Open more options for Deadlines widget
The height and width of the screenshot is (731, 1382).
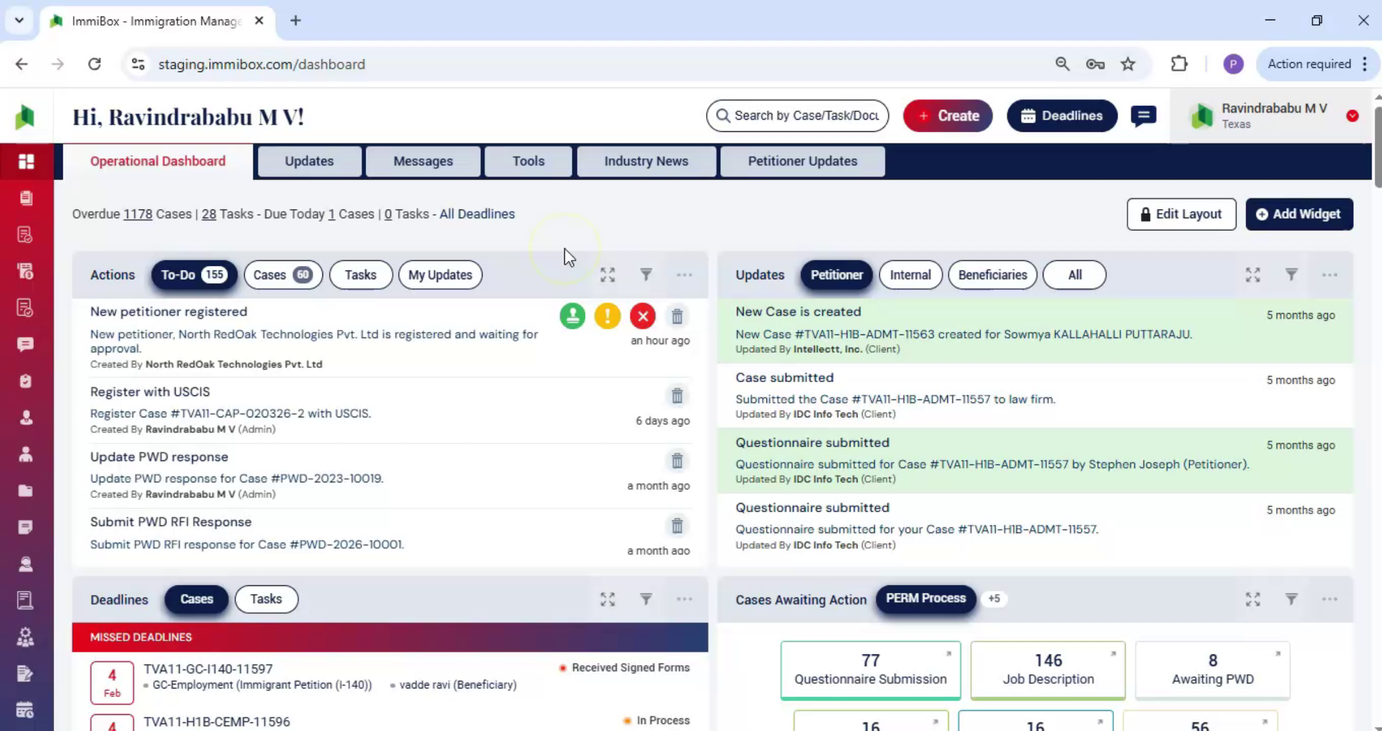pyautogui.click(x=684, y=599)
